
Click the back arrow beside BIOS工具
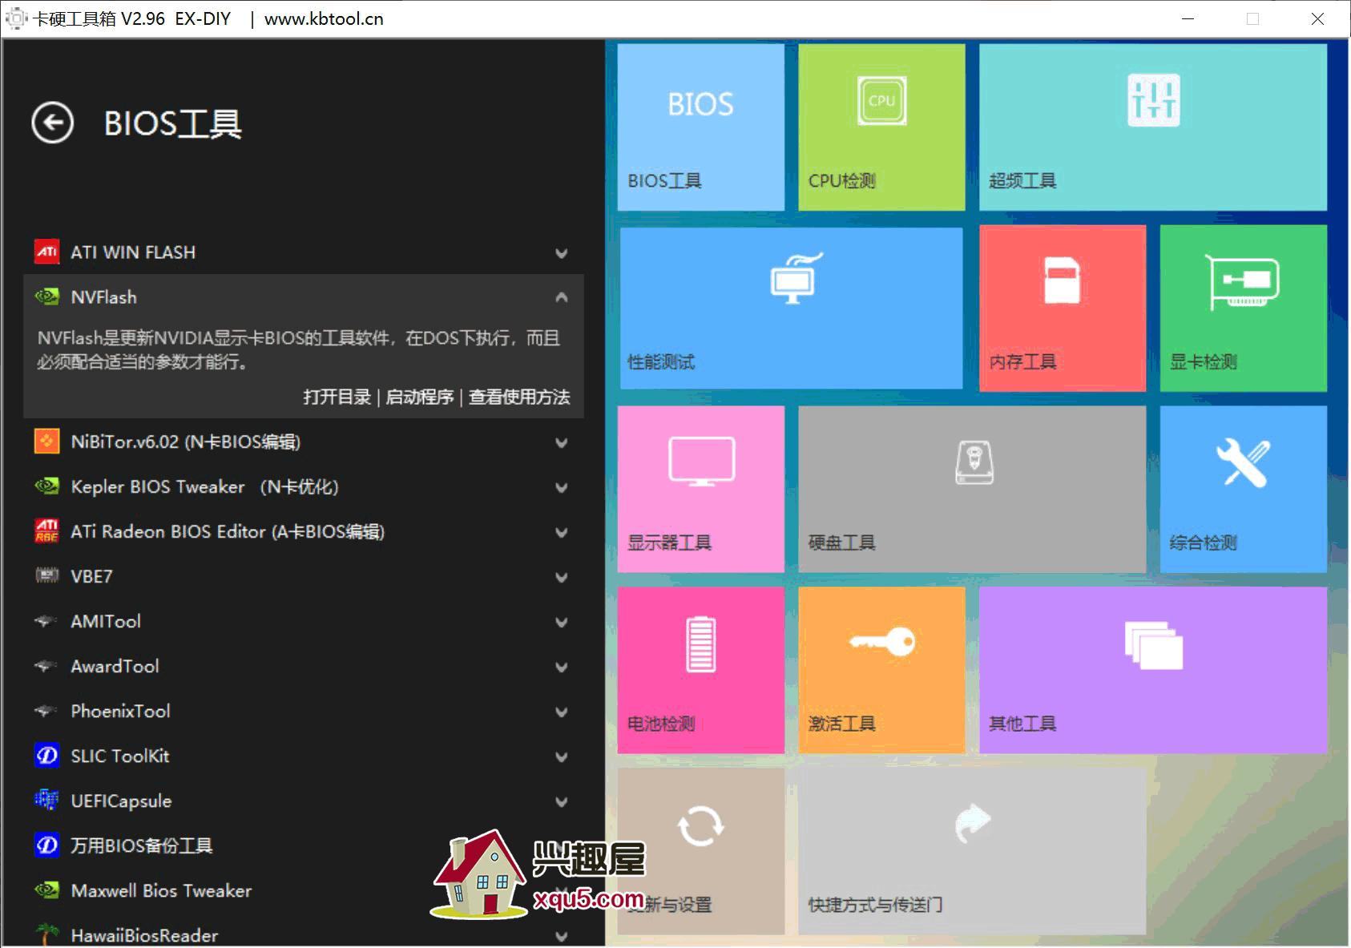53,123
